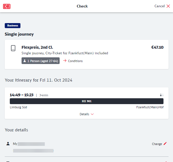Click the Your details heading

[x=17, y=130]
